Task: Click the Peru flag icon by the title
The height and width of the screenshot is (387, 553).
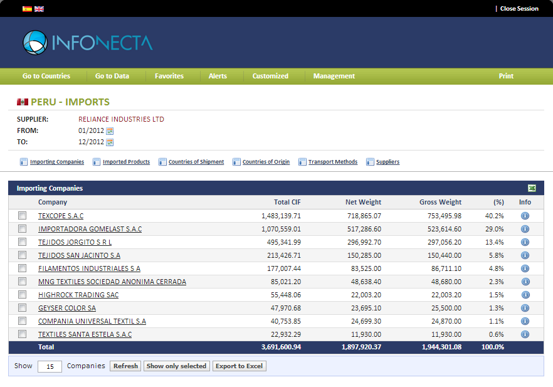Action: 23,102
